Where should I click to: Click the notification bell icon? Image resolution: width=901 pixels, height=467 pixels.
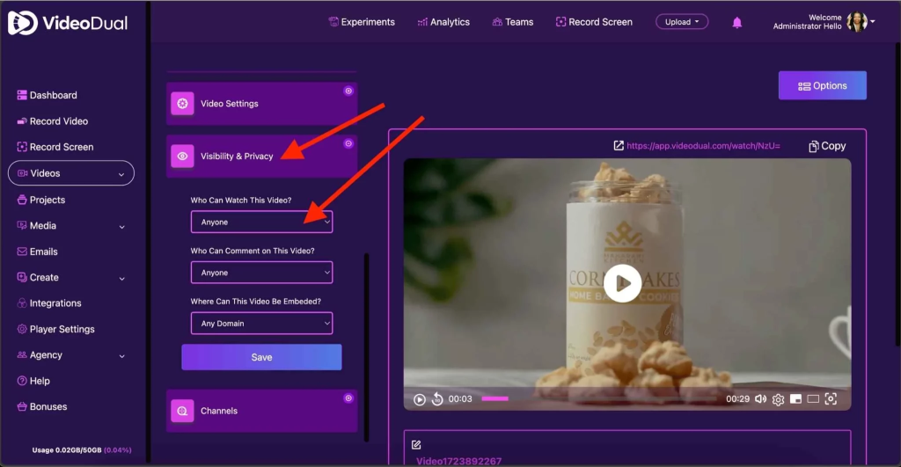click(737, 22)
